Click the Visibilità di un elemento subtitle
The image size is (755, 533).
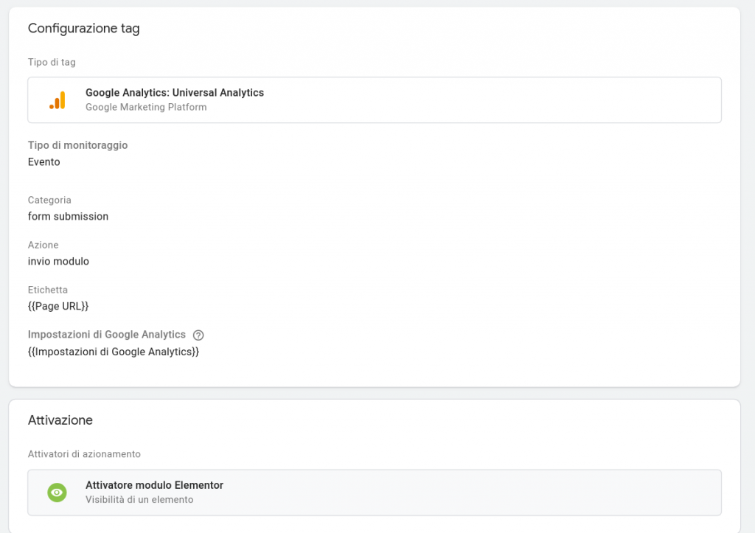[x=139, y=500]
